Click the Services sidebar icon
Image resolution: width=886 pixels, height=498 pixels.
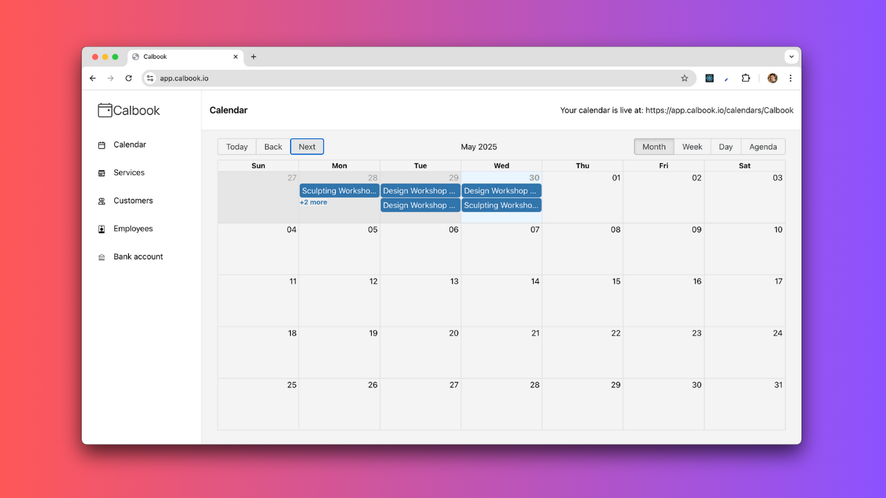point(102,173)
